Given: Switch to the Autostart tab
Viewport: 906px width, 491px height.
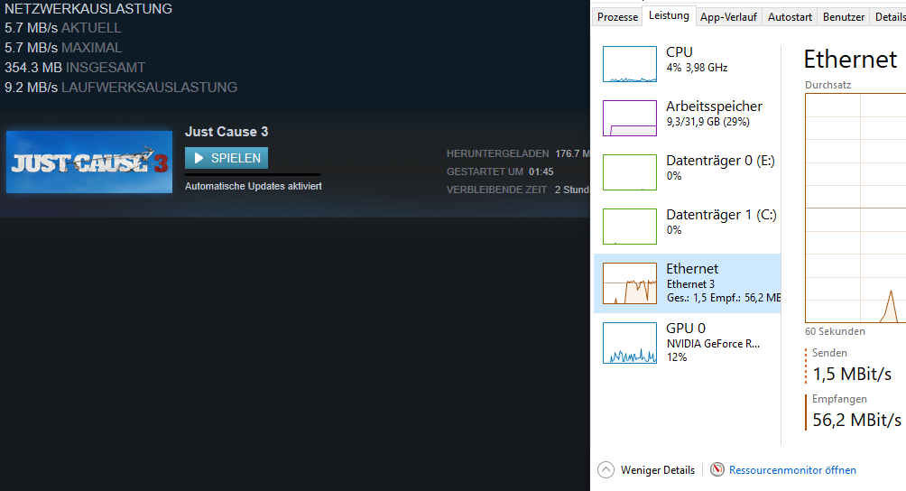Looking at the screenshot, I should (x=790, y=17).
